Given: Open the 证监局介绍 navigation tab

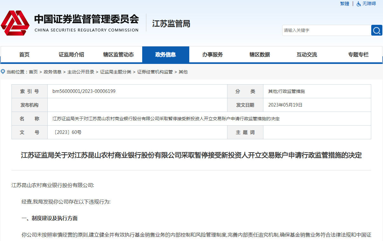Looking at the screenshot, I should 71,55.
